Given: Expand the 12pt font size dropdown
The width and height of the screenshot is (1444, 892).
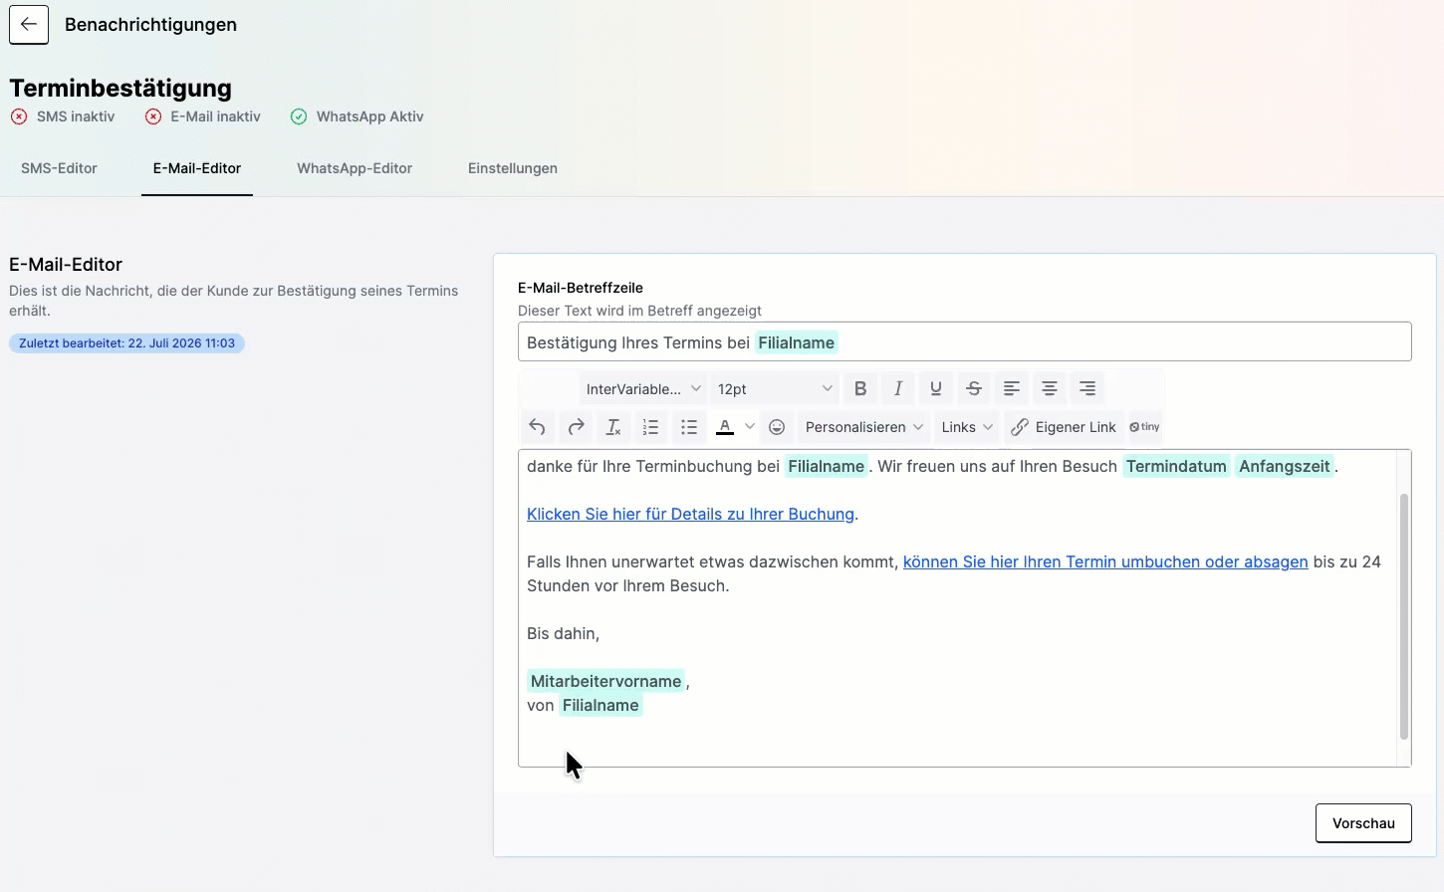Looking at the screenshot, I should point(775,388).
